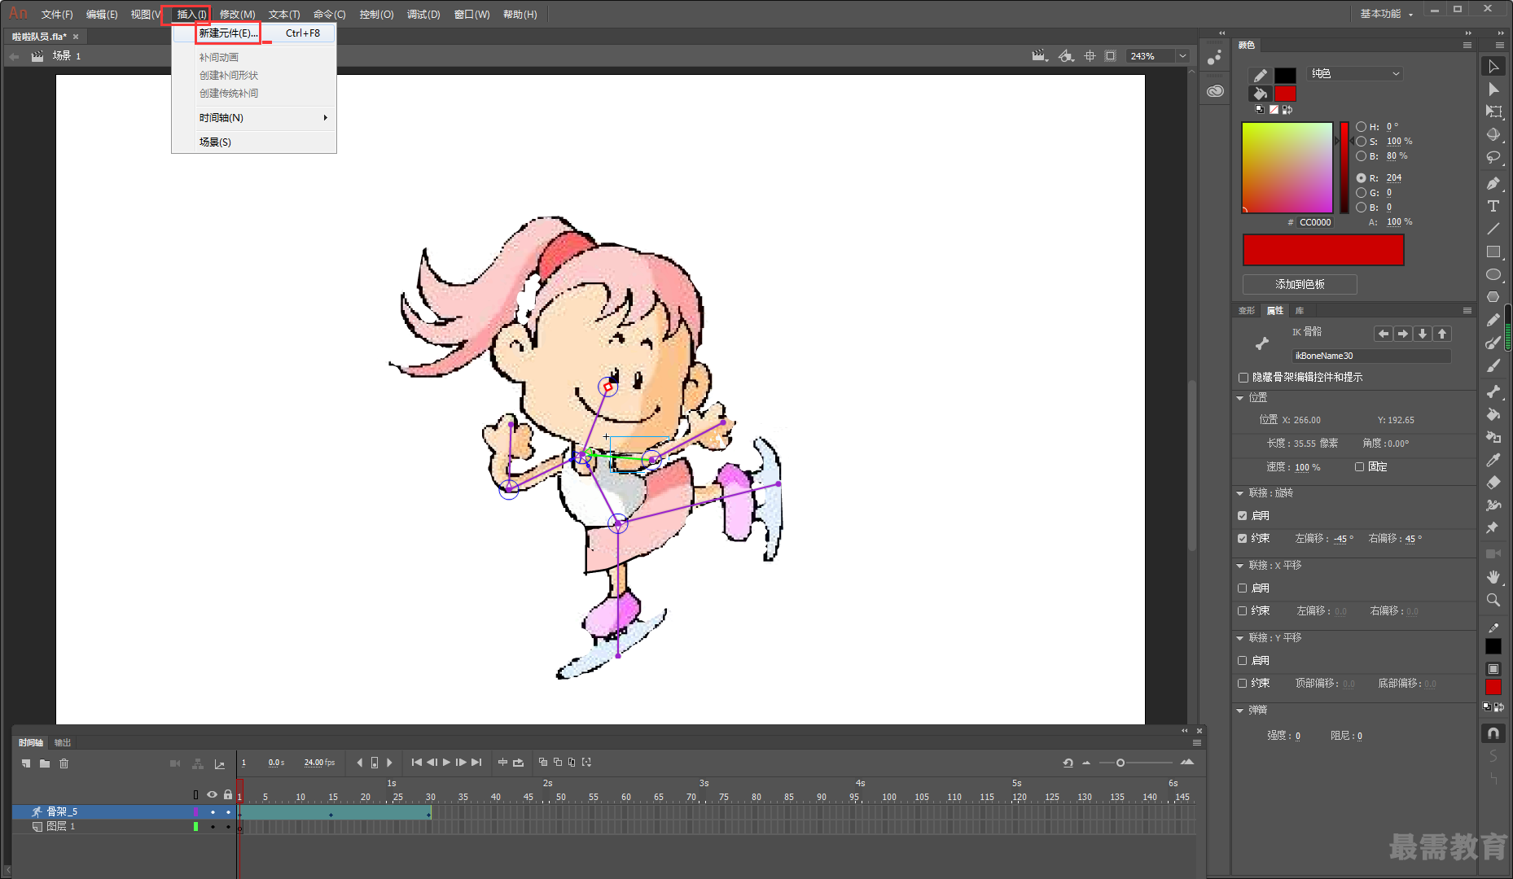Select the Lasso tool
The height and width of the screenshot is (879, 1513).
(x=1493, y=157)
